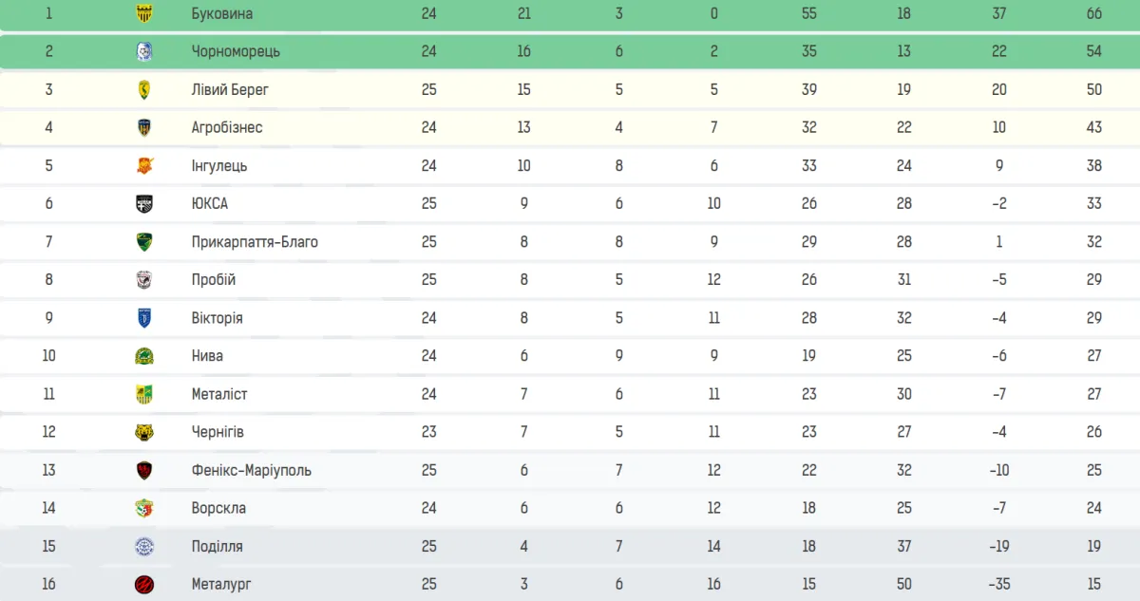This screenshot has height=601, width=1140.
Task: Click the Металіст club logo
Action: (x=144, y=393)
